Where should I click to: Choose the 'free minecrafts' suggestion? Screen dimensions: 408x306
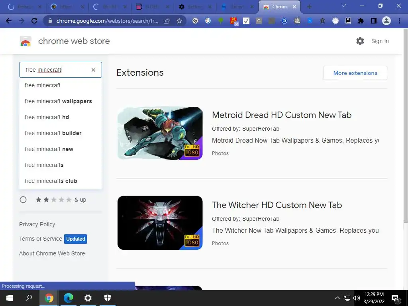point(61,165)
